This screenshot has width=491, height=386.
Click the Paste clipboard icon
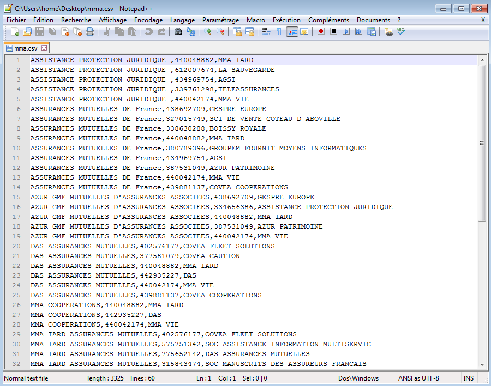(132, 32)
